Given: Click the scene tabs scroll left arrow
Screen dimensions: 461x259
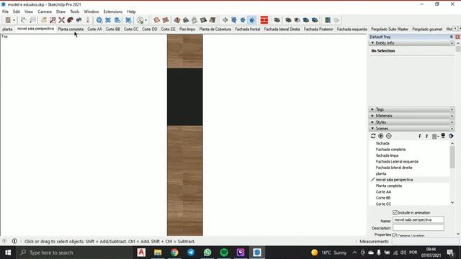Looking at the screenshot, I should [455, 29].
